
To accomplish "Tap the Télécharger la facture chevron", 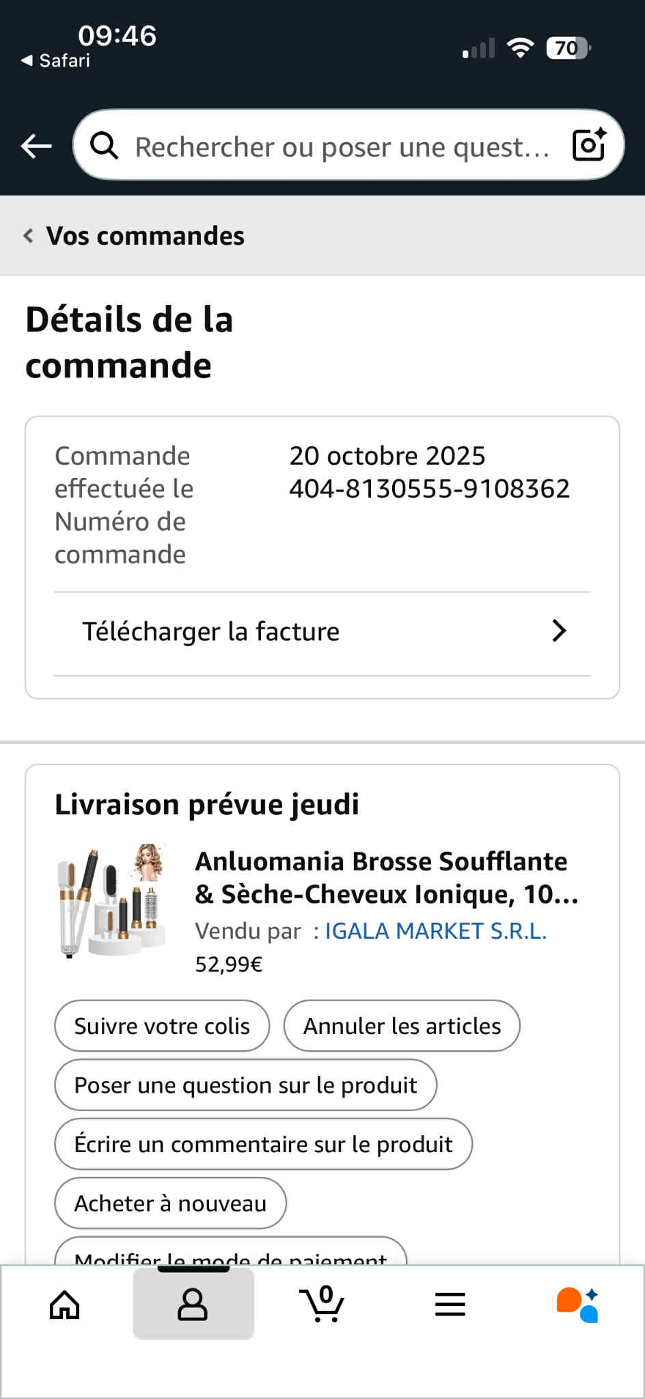I will 559,631.
